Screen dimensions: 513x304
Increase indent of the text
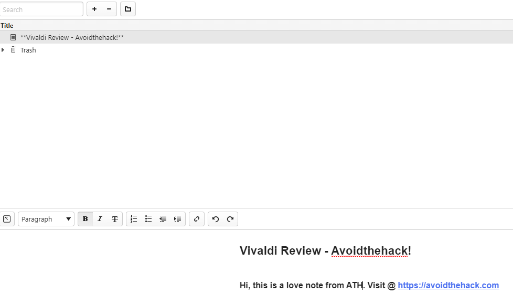(x=178, y=219)
